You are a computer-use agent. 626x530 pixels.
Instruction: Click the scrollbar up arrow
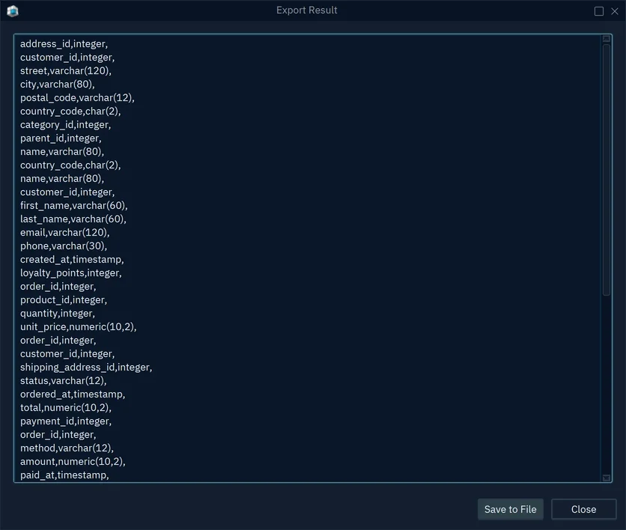606,39
